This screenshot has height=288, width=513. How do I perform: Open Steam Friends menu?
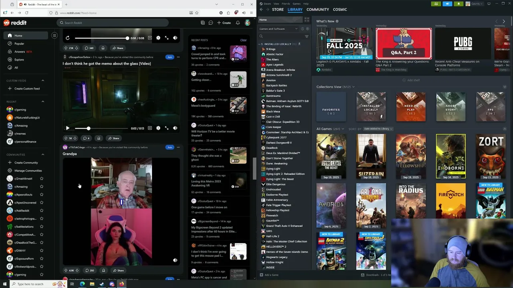286,4
